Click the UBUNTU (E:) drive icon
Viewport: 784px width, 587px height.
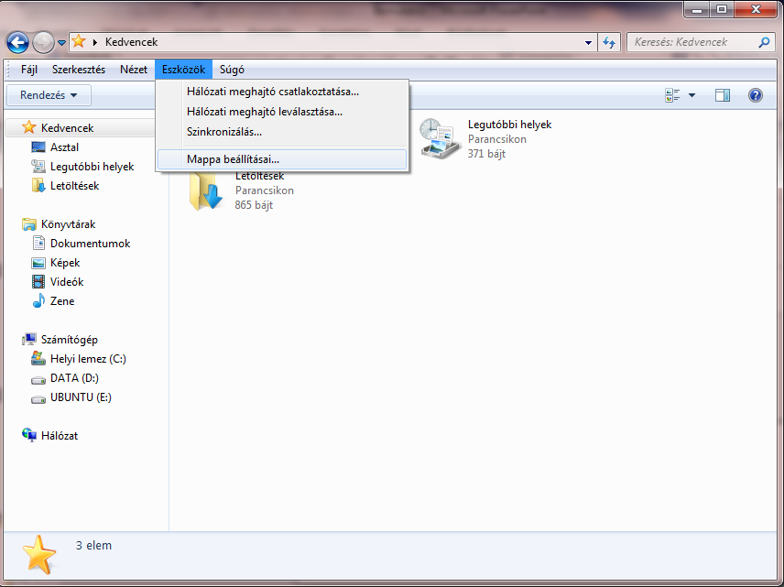coord(38,399)
